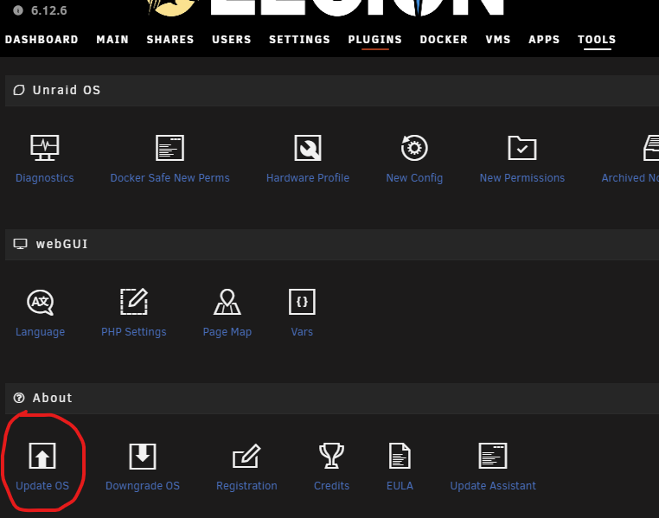This screenshot has height=518, width=659.
Task: Click the Credits link text
Action: [x=331, y=486]
